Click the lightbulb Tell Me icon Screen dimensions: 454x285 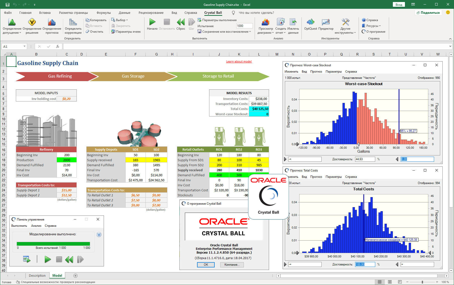233,13
